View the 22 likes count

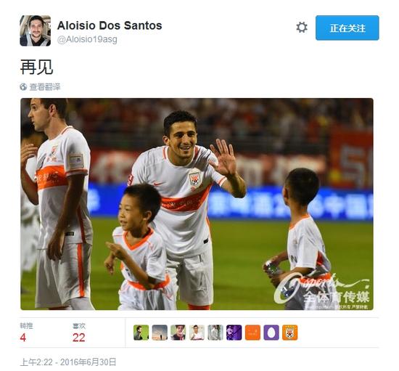point(78,338)
